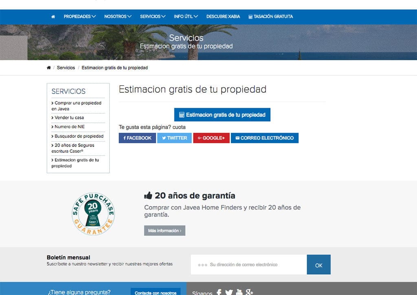Screen dimensions: 417x295
Task: Open the SERVICIOS menu item
Action: click(152, 17)
